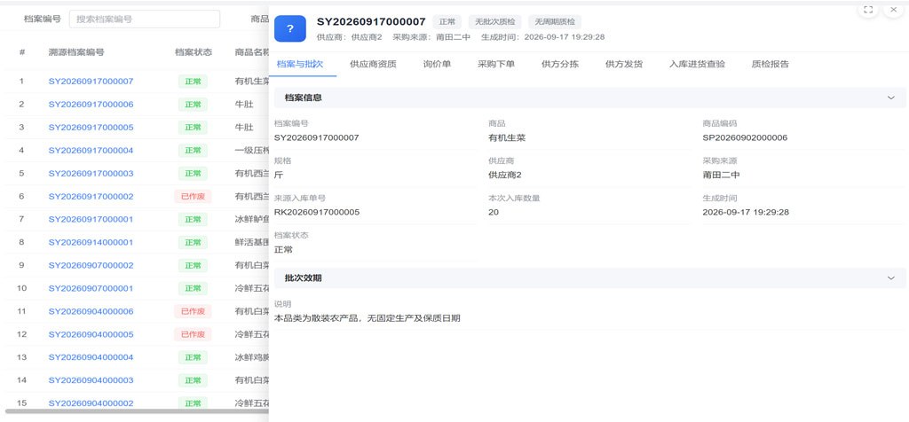Click the source receipt number RK20260917000005

click(317, 213)
